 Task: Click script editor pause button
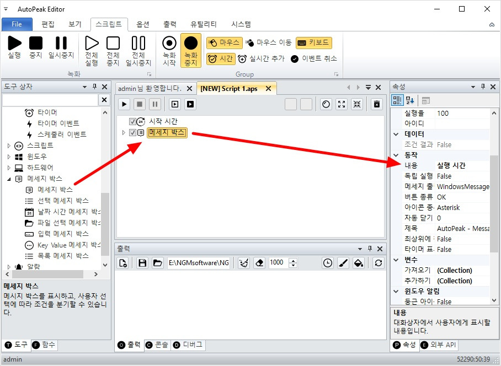pyautogui.click(x=155, y=104)
